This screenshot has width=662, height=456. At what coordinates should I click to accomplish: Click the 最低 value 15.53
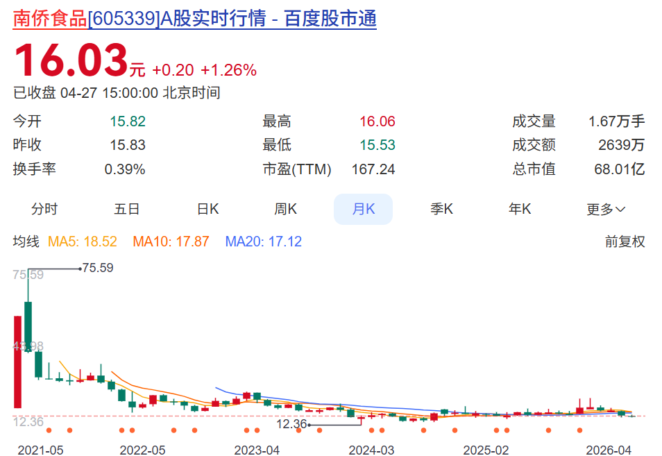coord(377,145)
